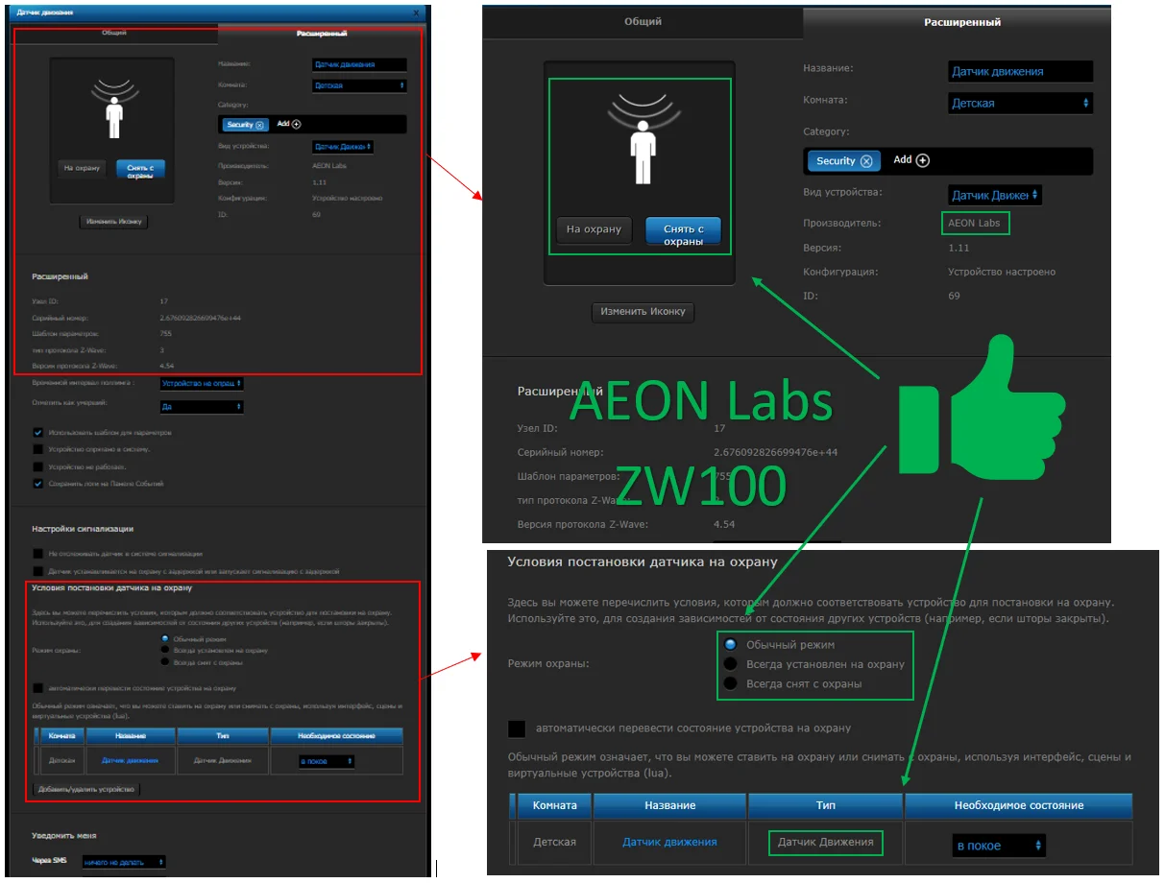Open the polling interval dropdown
The image size is (1165, 883).
(202, 383)
